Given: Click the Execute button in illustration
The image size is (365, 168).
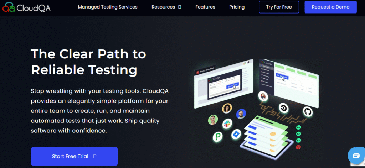Looking at the screenshot, I should (x=282, y=77).
